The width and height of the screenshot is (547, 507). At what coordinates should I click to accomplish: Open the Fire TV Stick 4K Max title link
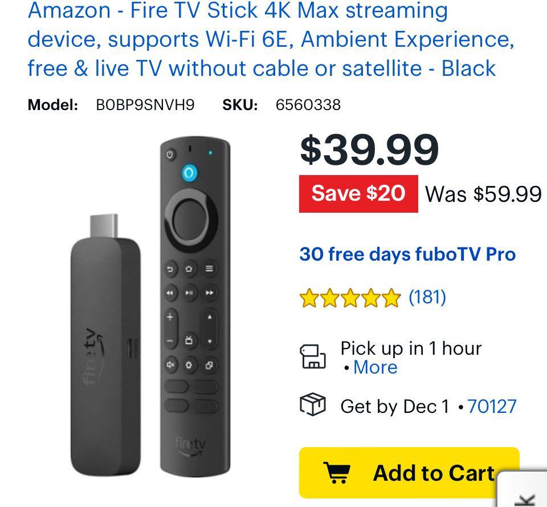click(x=271, y=39)
